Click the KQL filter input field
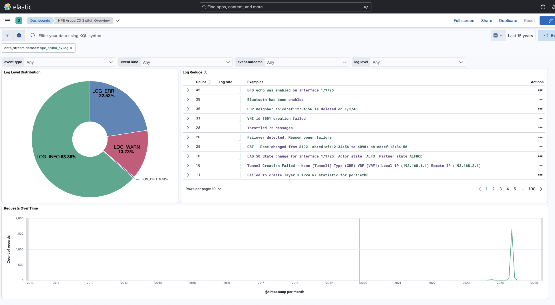 (x=172, y=35)
